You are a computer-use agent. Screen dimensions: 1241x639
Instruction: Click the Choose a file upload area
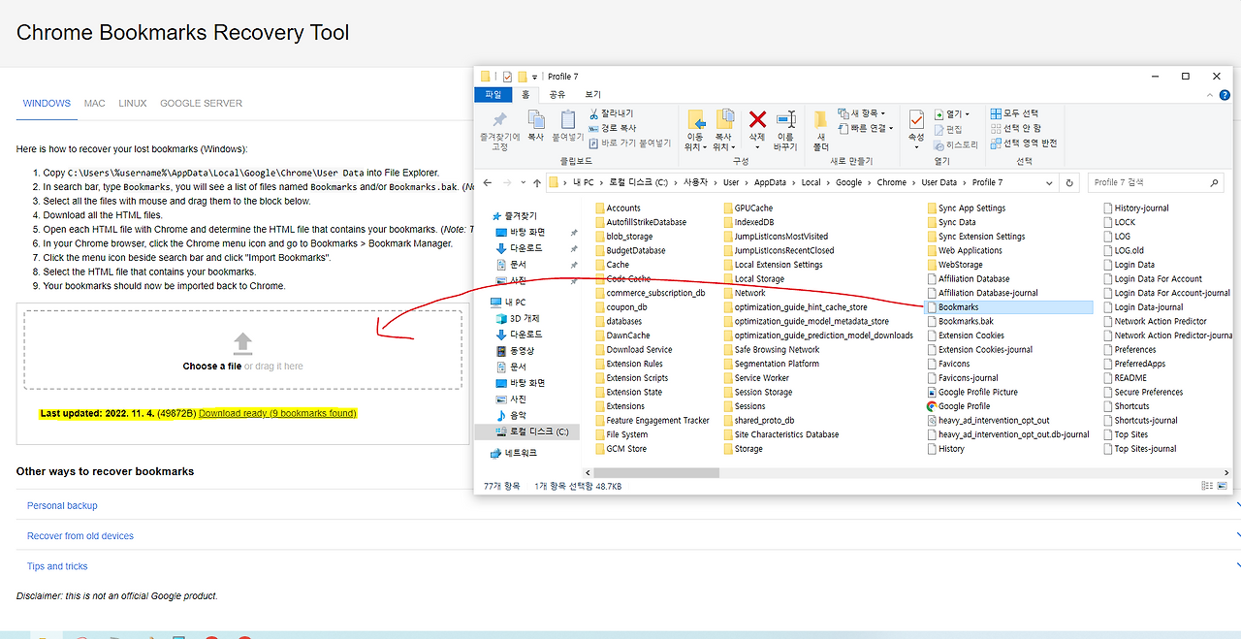pos(242,349)
